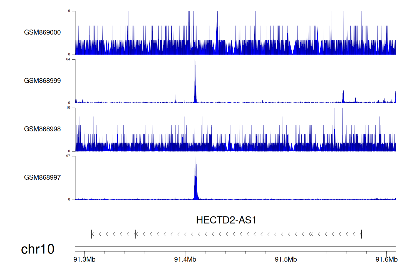
Task: Click the GSM869000 track label
Action: pos(42,32)
